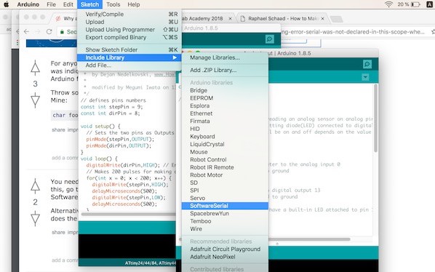Include the Firmata library

coord(225,121)
